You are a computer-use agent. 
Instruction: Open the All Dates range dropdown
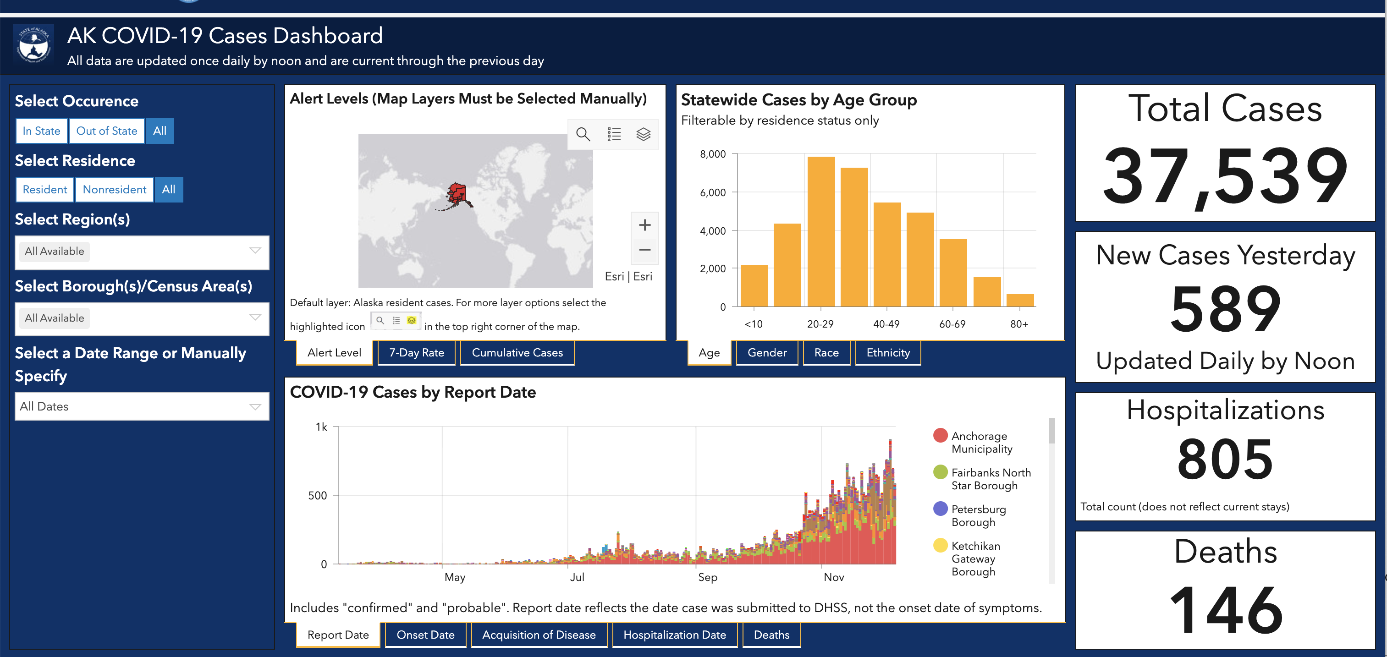coord(142,406)
